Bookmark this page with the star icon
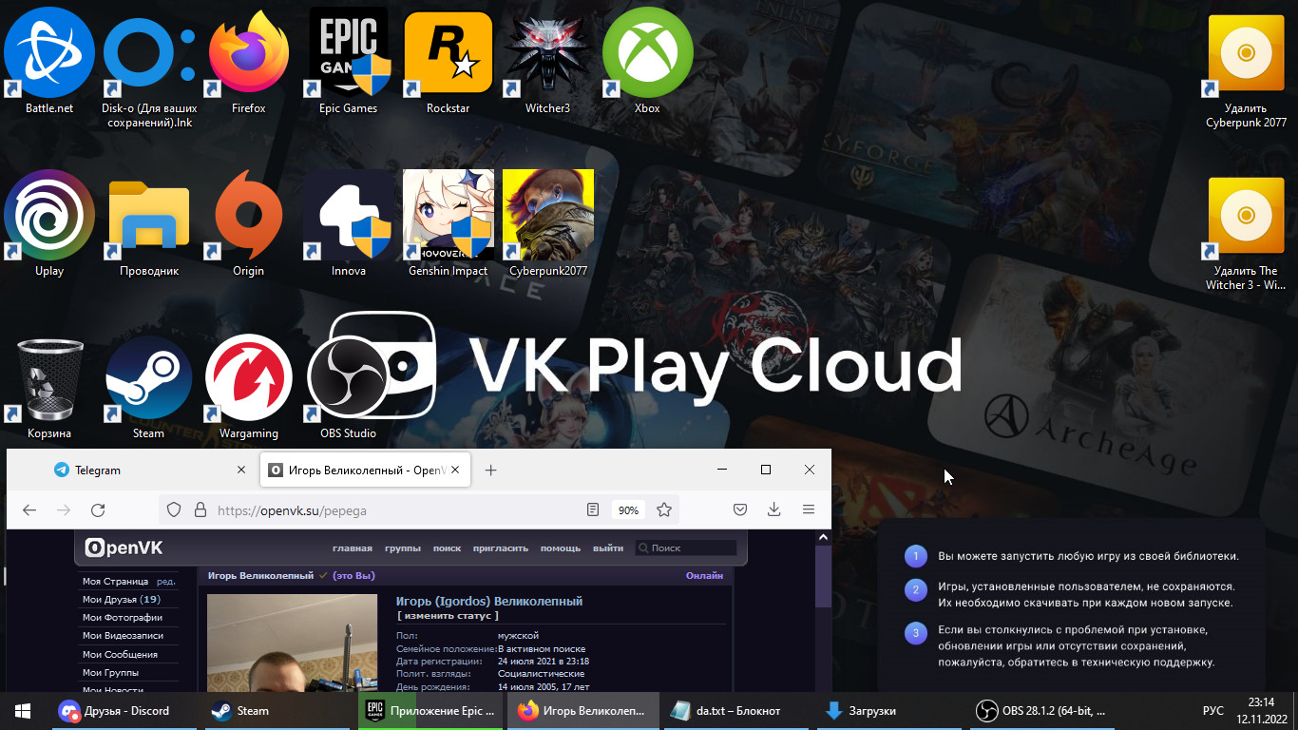 [664, 510]
